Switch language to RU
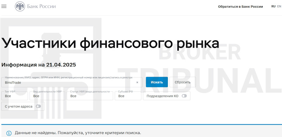282x137 pixels. [274, 6]
